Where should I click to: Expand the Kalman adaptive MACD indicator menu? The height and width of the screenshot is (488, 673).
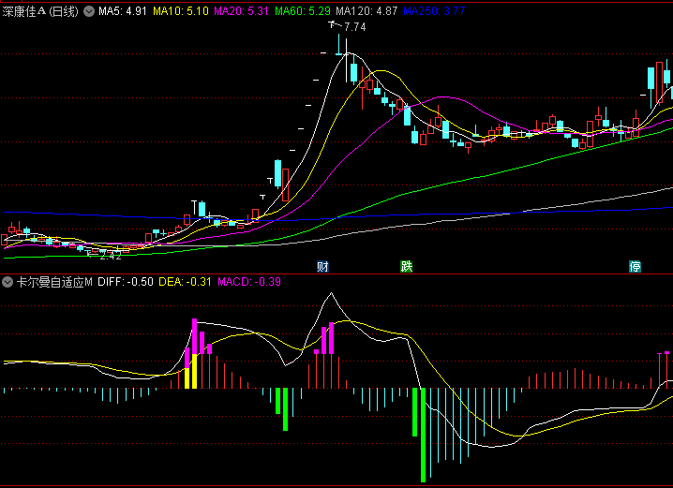(7, 282)
